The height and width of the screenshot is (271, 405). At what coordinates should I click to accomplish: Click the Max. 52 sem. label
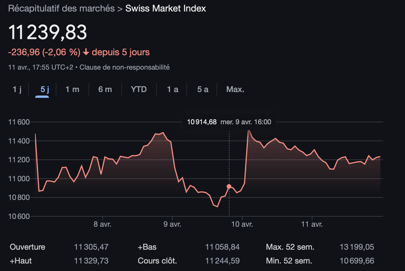coord(290,247)
